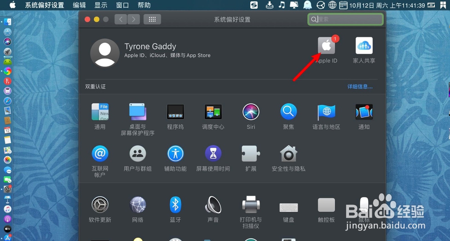Screen dimensions: 450x241
Task: Click the 详细信息… link
Action: (360, 86)
